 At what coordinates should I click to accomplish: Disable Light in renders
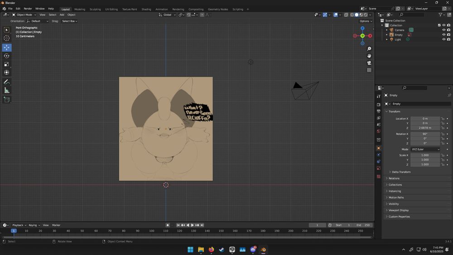coord(448,39)
